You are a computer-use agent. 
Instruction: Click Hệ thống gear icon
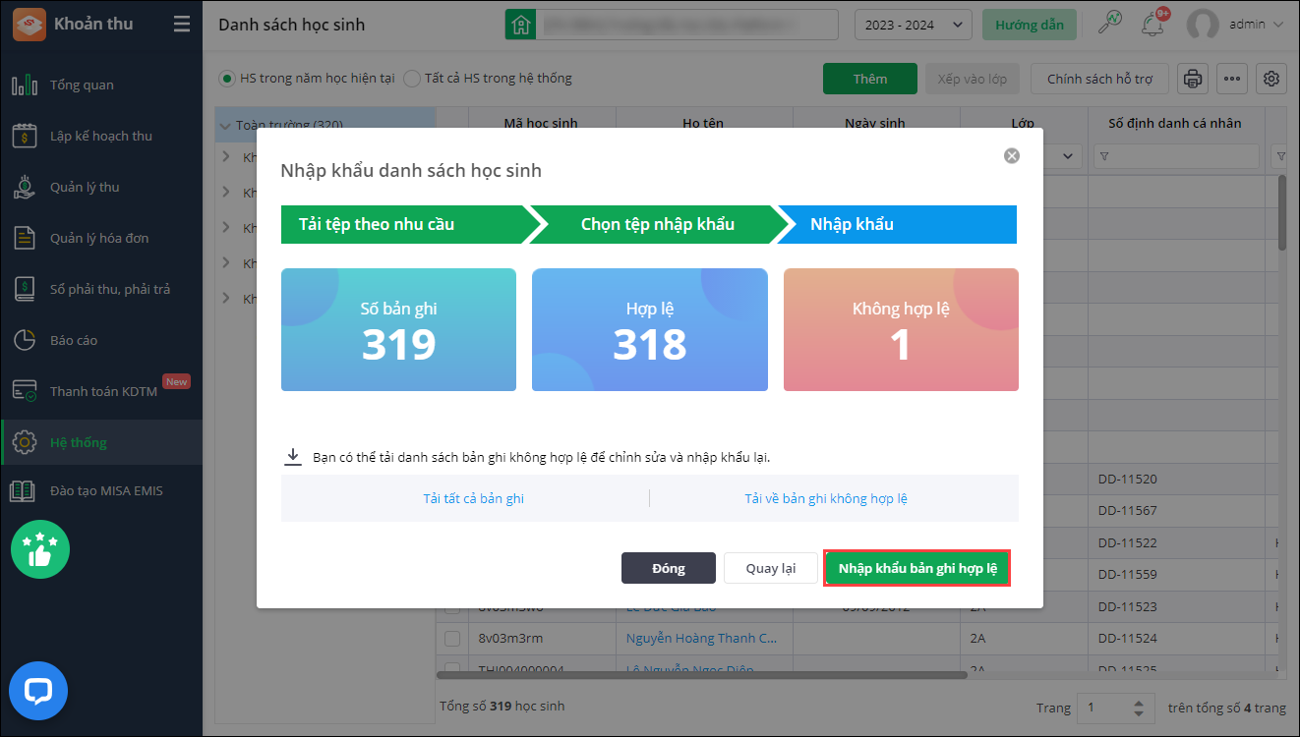[25, 442]
